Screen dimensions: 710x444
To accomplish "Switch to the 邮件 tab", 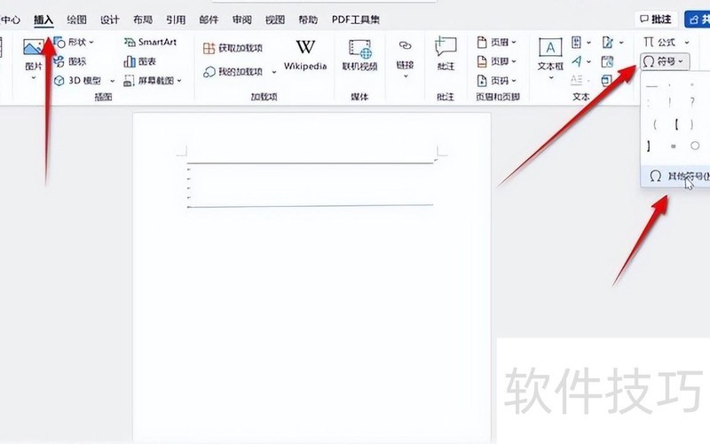I will click(209, 20).
